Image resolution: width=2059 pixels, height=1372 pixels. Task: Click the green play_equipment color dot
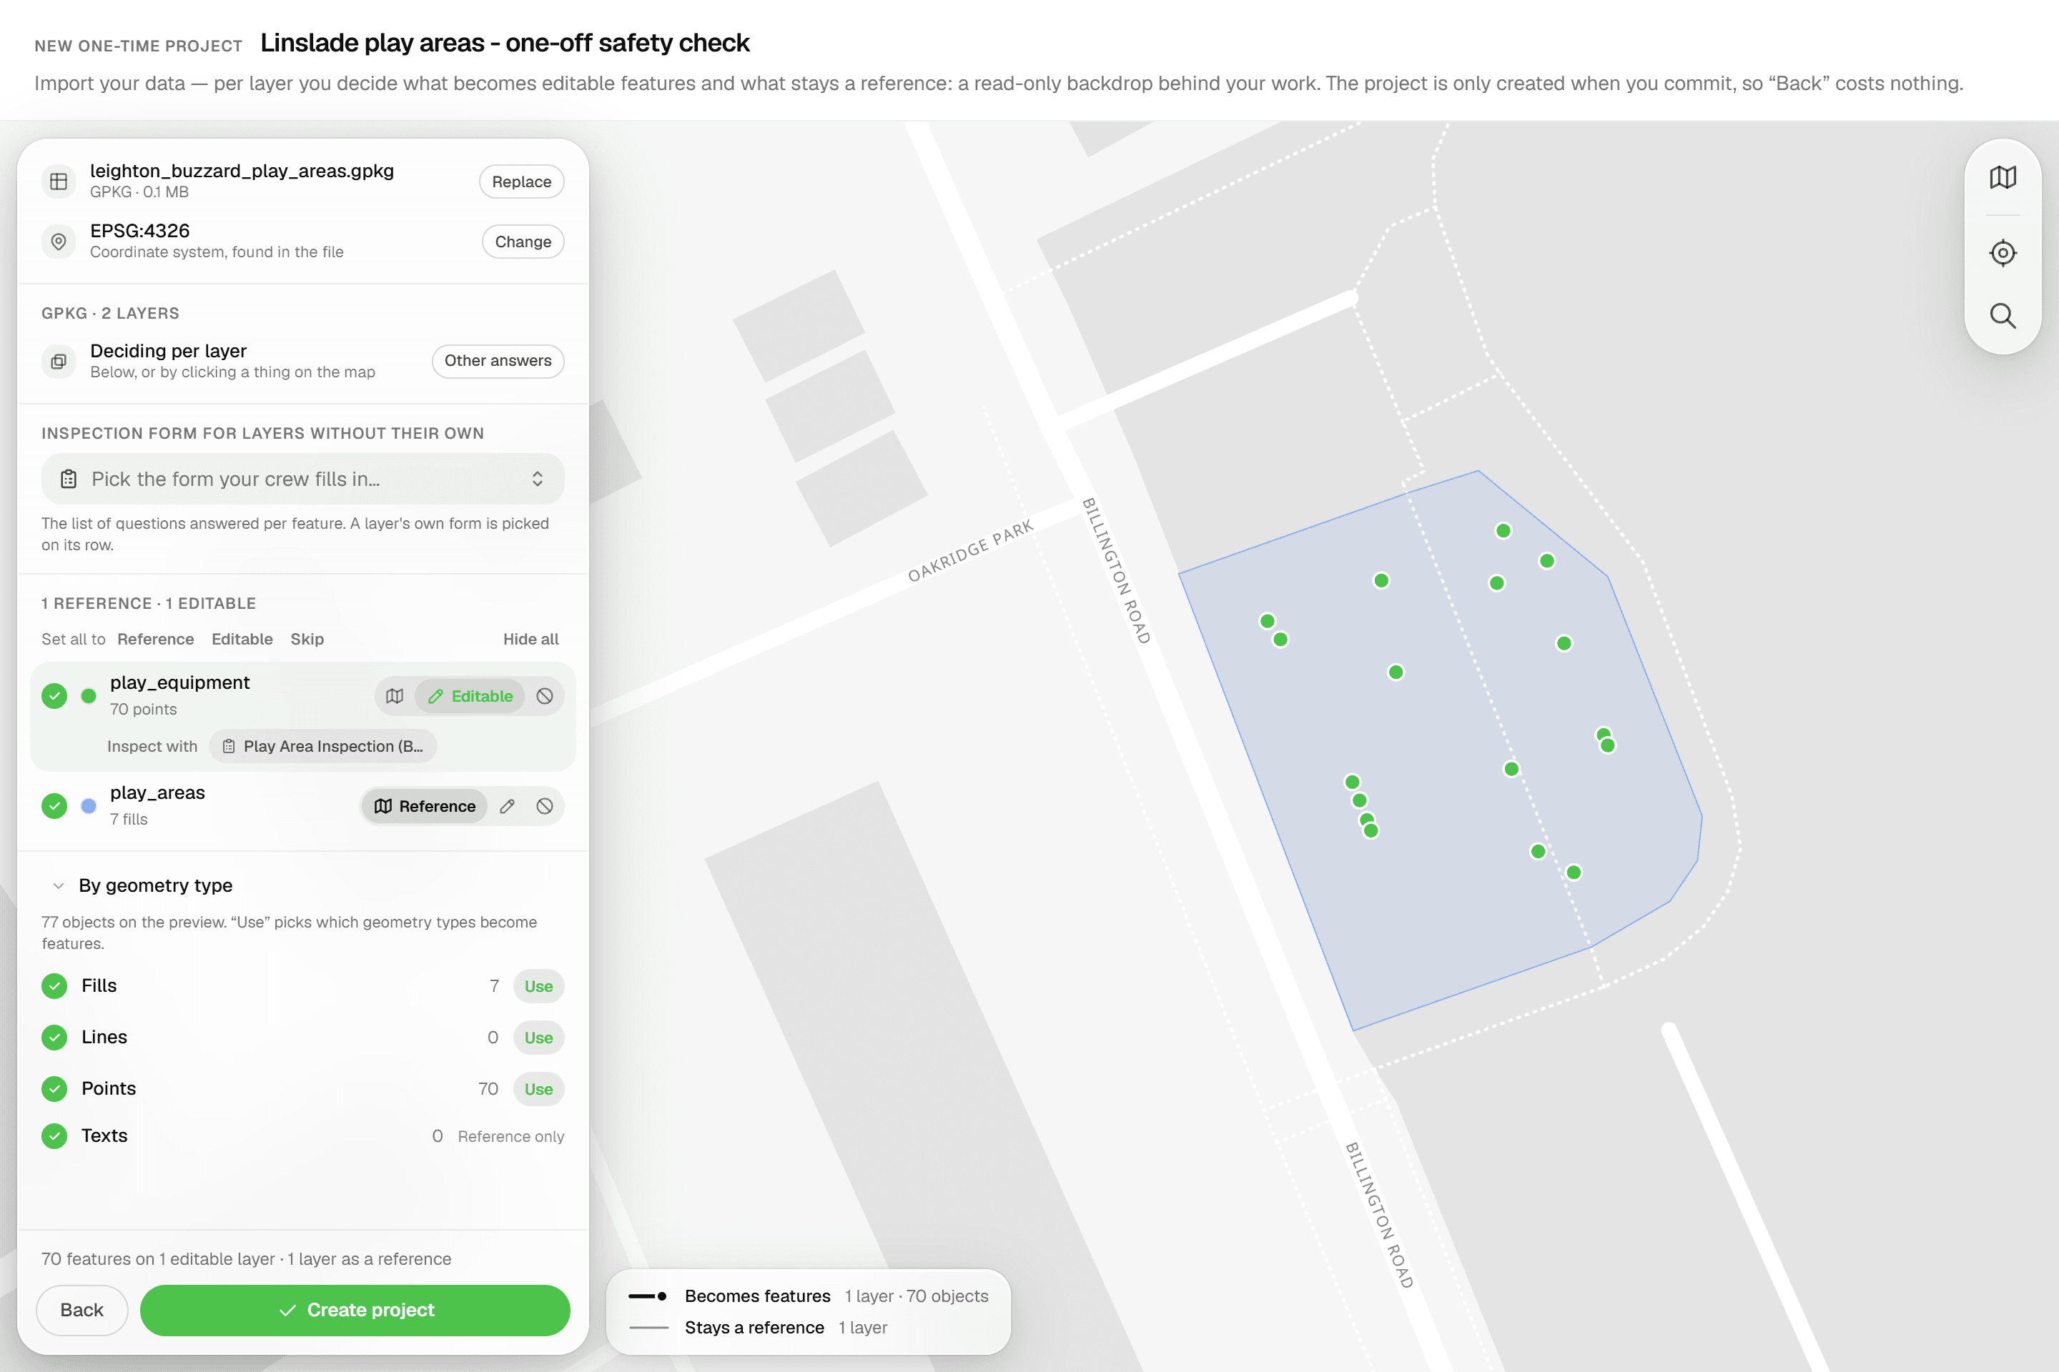89,697
